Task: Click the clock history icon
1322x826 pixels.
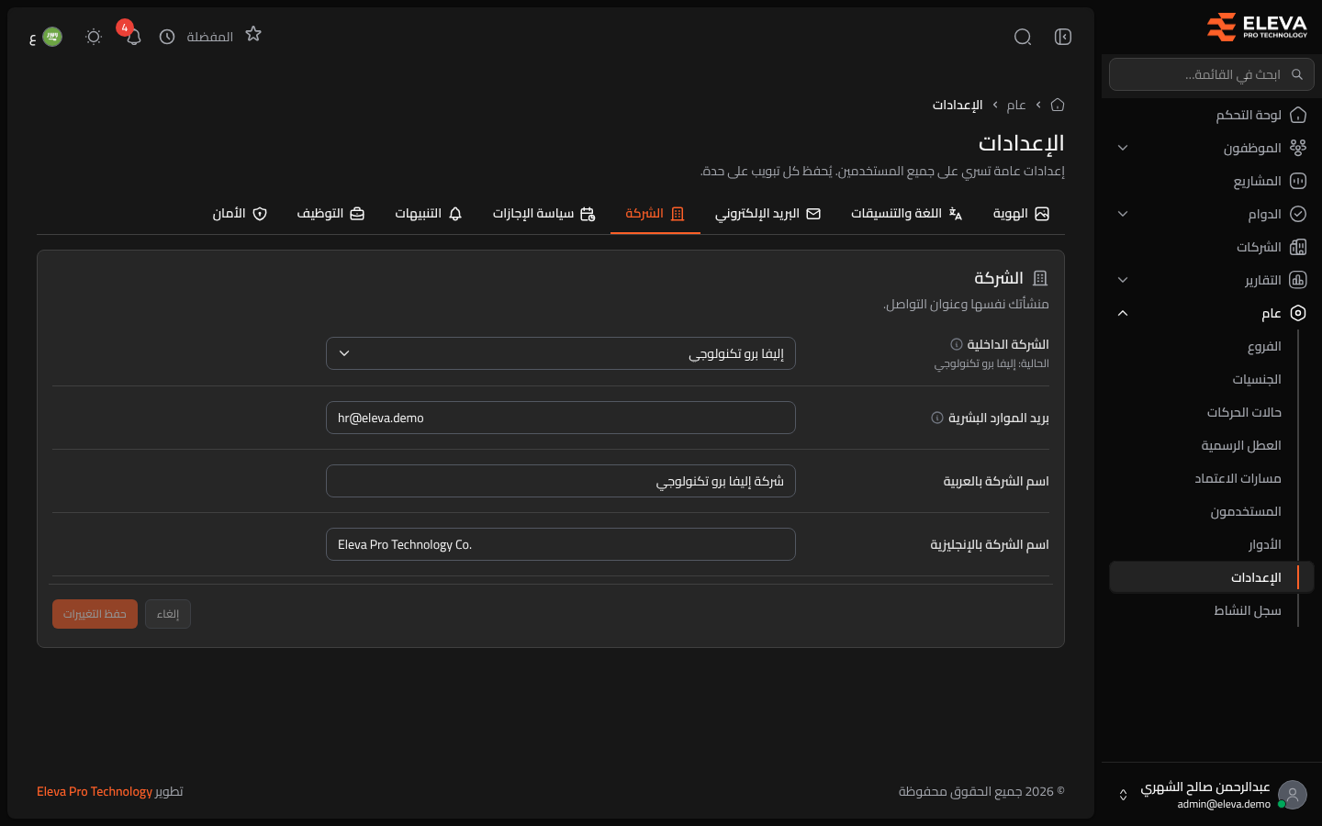Action: pyautogui.click(x=167, y=37)
